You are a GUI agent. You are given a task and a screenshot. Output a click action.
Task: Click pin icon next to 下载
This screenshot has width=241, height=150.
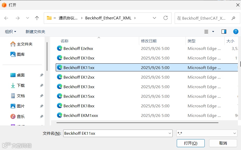pos(41,85)
